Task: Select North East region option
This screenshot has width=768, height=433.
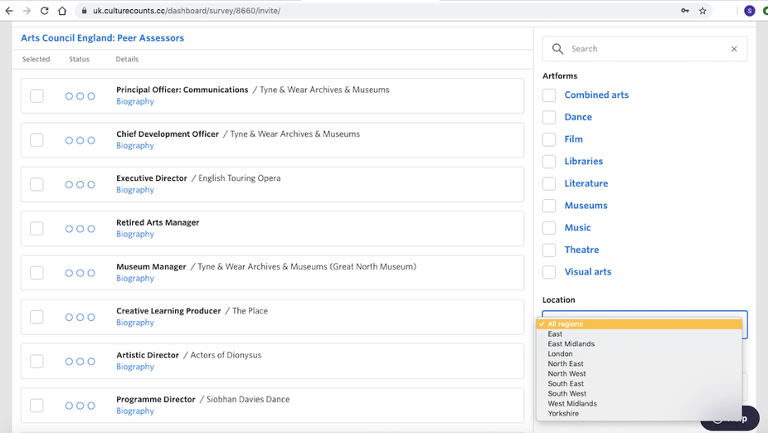Action: click(639, 364)
